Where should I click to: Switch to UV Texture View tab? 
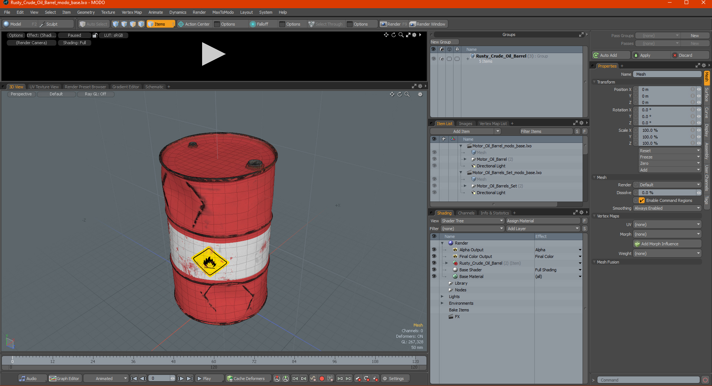coord(44,87)
